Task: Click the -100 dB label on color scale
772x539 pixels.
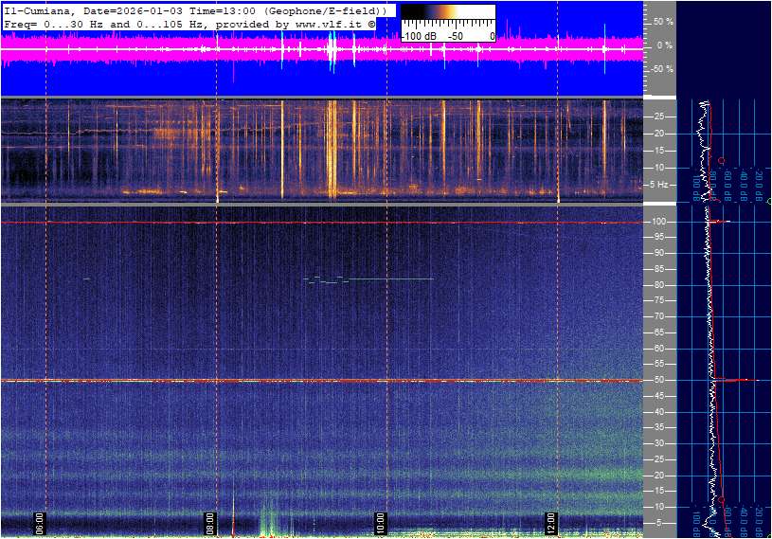Action: pyautogui.click(x=417, y=36)
